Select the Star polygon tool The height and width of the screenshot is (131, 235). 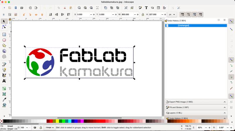[4, 46]
